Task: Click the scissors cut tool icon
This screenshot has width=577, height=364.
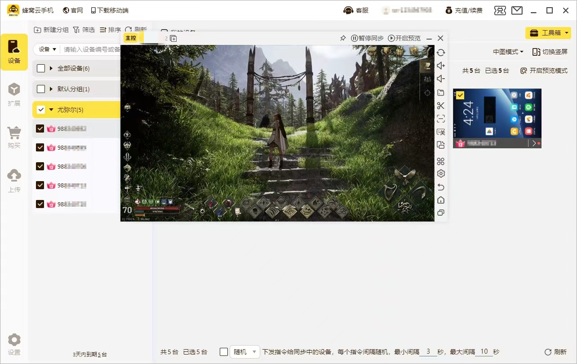Action: pyautogui.click(x=441, y=106)
